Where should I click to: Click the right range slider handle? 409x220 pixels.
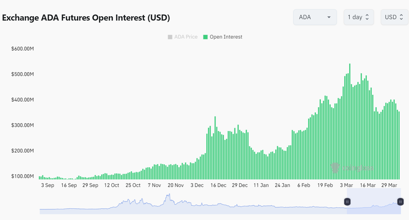(x=400, y=202)
